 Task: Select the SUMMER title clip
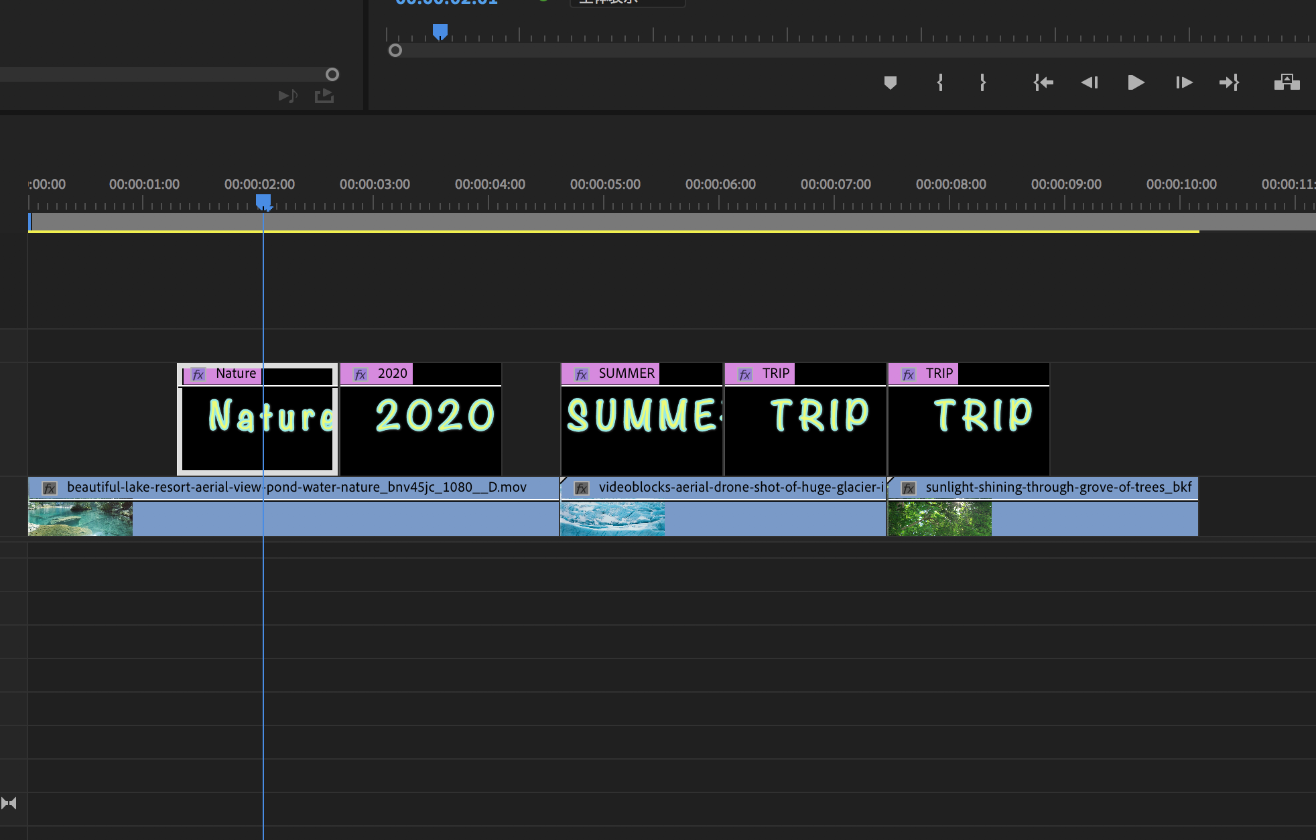coord(642,419)
